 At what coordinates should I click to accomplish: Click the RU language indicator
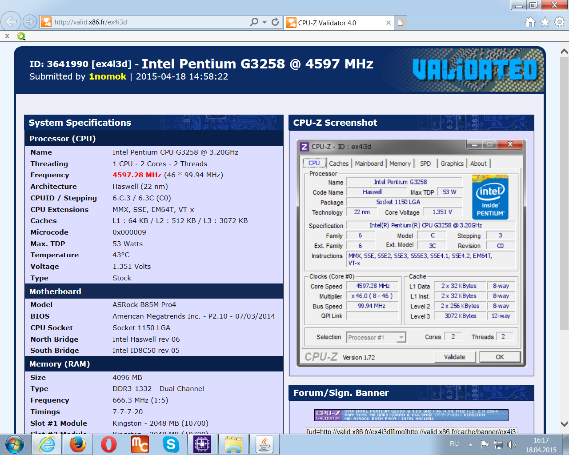454,444
